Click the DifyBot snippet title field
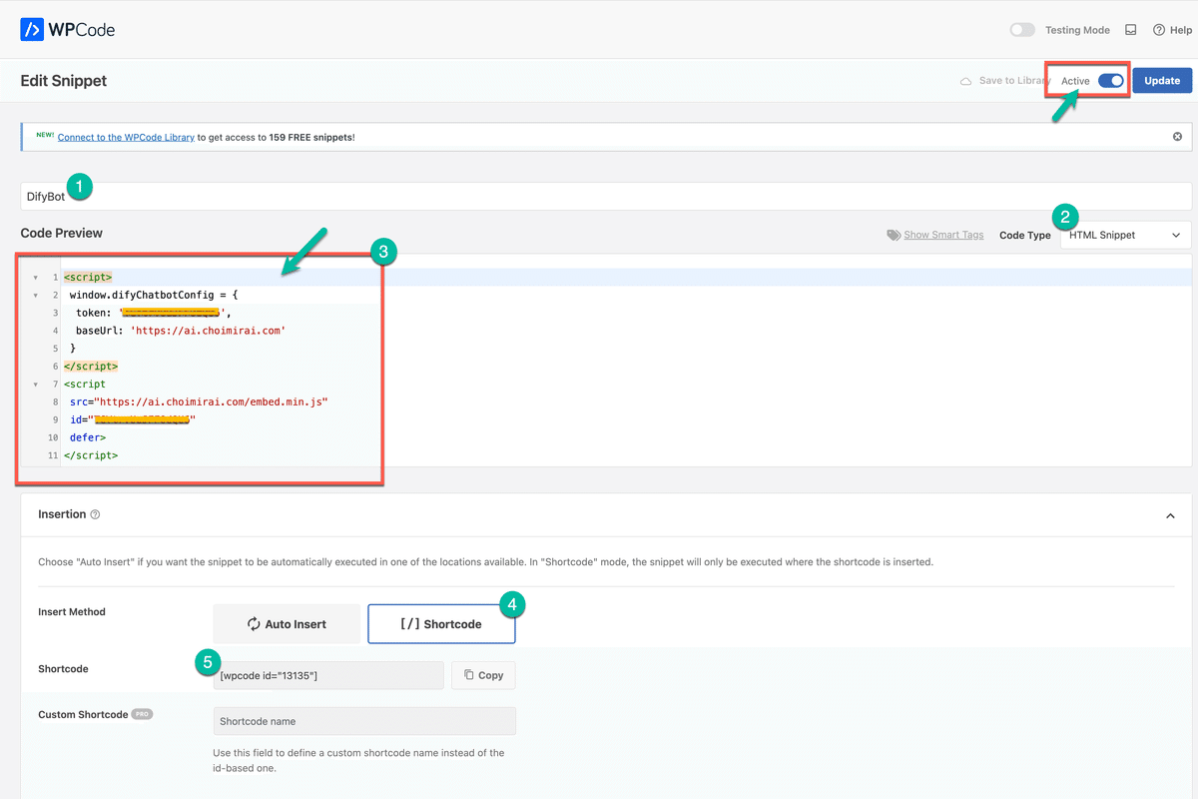 tap(606, 197)
